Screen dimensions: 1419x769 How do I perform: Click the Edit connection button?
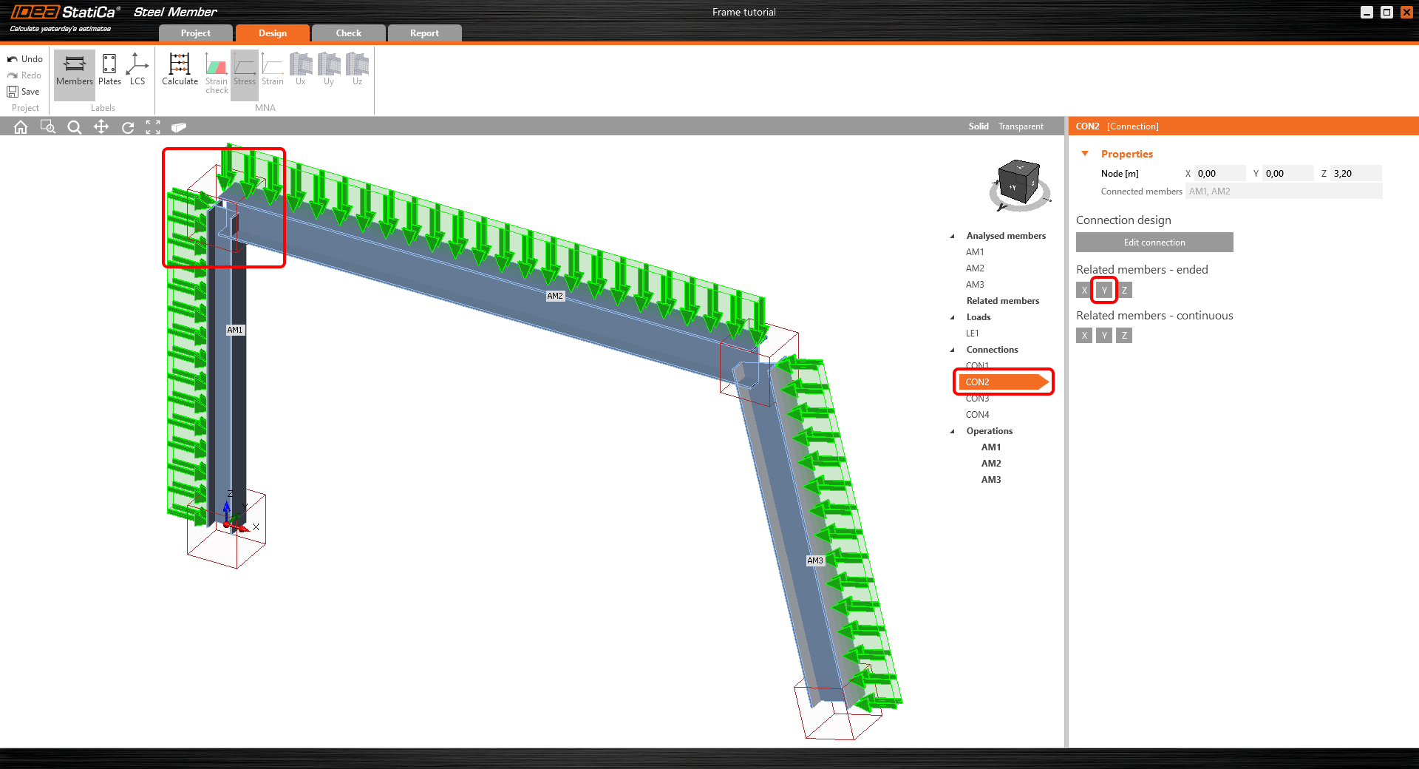(1154, 243)
